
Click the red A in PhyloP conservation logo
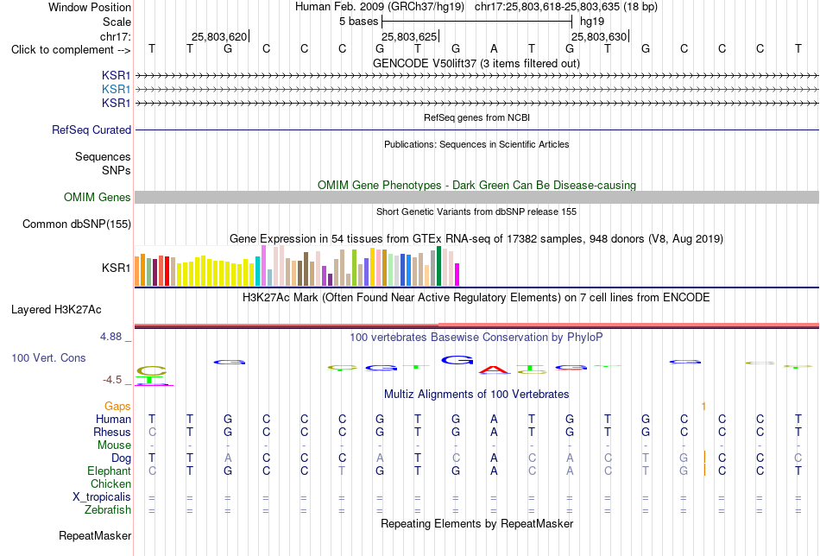[495, 370]
